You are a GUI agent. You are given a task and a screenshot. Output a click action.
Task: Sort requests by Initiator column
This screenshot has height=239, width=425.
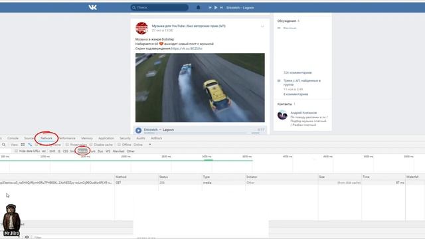click(x=282, y=177)
